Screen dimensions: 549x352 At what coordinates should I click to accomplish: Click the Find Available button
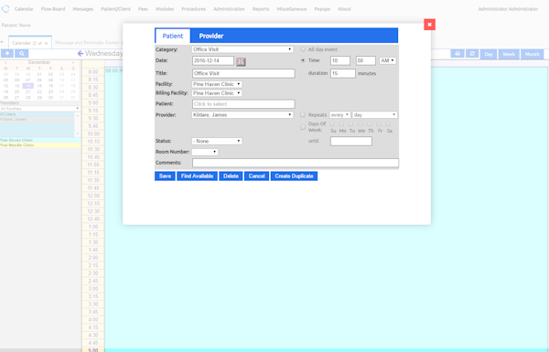pyautogui.click(x=197, y=176)
